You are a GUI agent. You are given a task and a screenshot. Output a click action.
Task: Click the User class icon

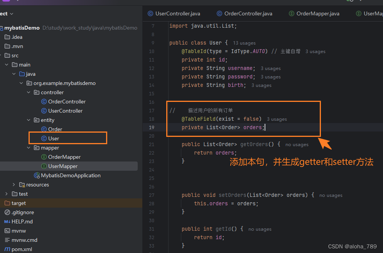coord(44,138)
